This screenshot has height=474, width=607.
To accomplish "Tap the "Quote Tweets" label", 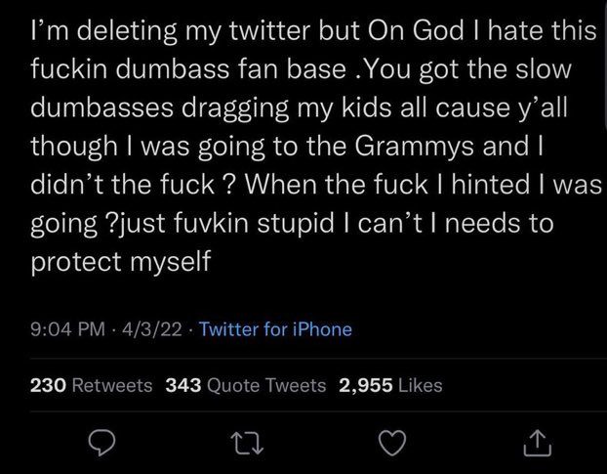I will tap(266, 385).
